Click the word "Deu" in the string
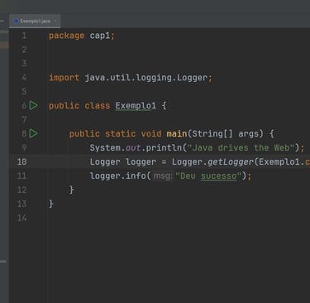 coord(188,176)
